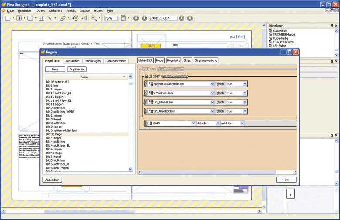340x220 pixels.
Task: Click the Rotate tool icon
Action: tap(75, 18)
